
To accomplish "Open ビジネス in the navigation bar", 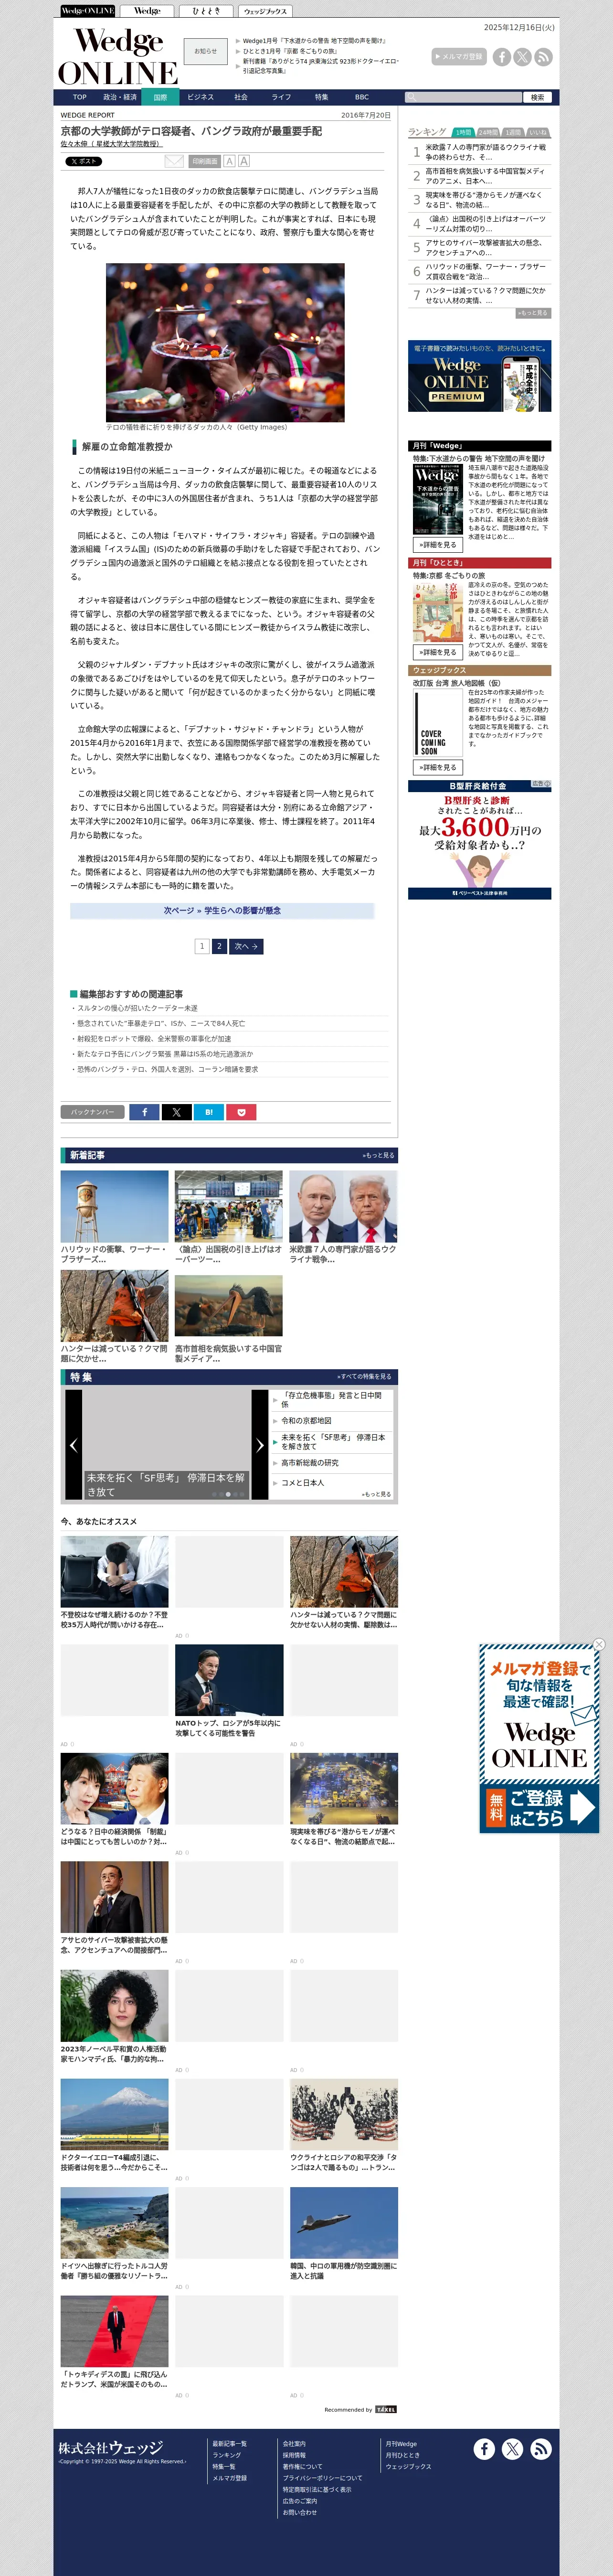I will coord(200,97).
